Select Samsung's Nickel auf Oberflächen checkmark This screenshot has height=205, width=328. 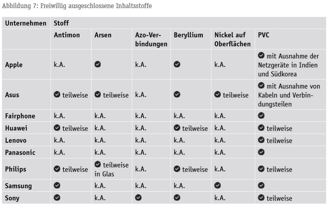point(218,186)
